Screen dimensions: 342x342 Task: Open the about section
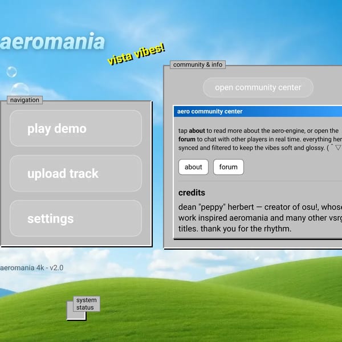point(193,167)
